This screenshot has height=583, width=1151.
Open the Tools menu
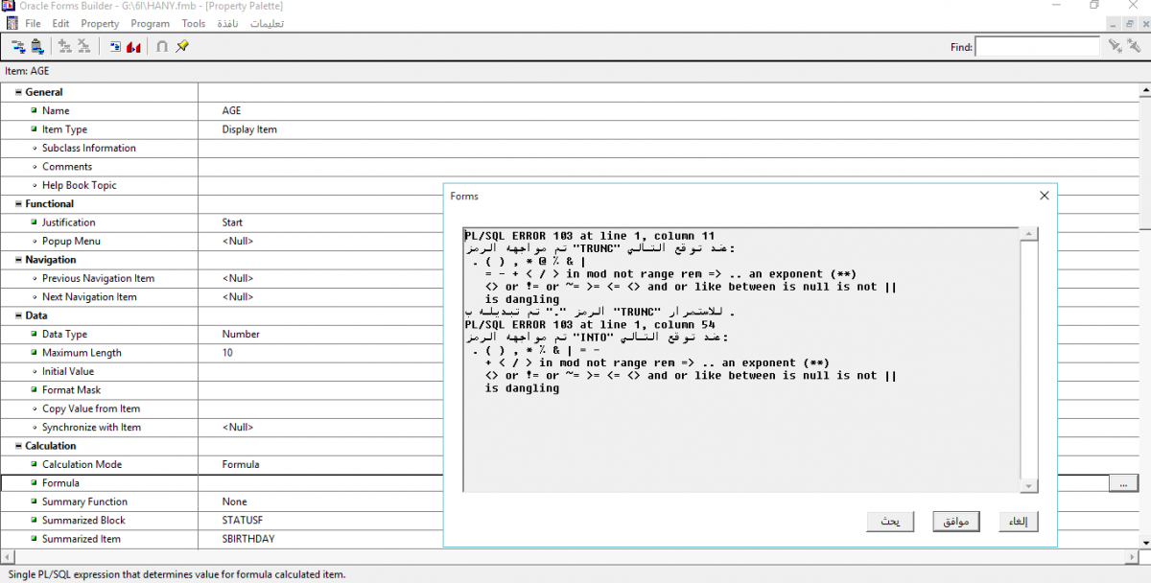click(x=193, y=23)
